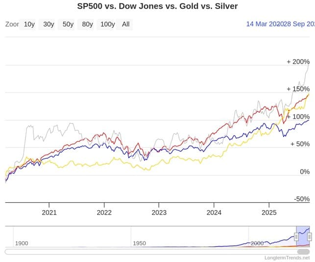This screenshot has height=262, width=315.
Task: Click the empty scrollbar track
Action: pyautogui.click(x=151, y=252)
